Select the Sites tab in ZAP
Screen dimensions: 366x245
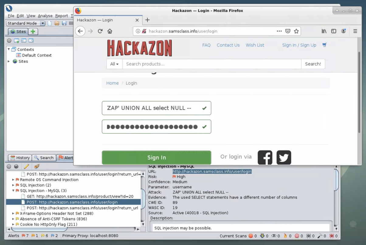18,31
